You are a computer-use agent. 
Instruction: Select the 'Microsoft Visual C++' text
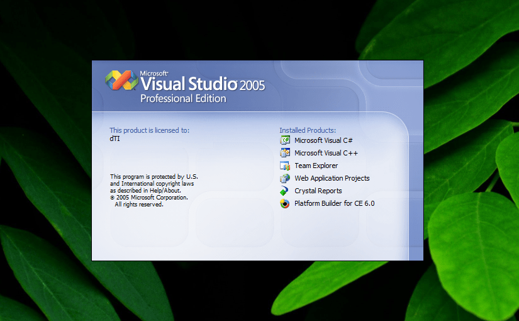point(326,153)
